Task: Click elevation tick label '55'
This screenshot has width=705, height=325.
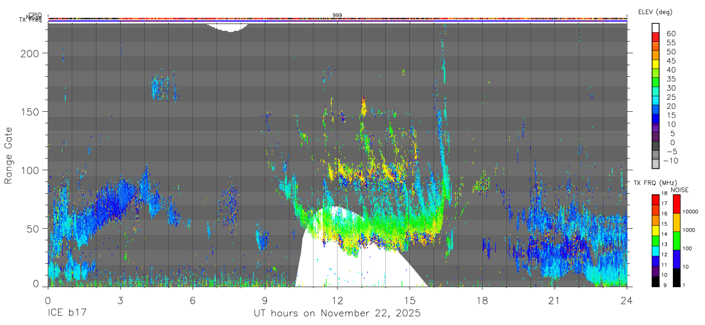Action: coord(671,43)
